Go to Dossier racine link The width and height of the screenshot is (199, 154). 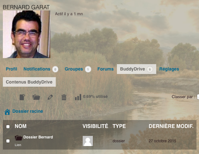tap(28, 111)
